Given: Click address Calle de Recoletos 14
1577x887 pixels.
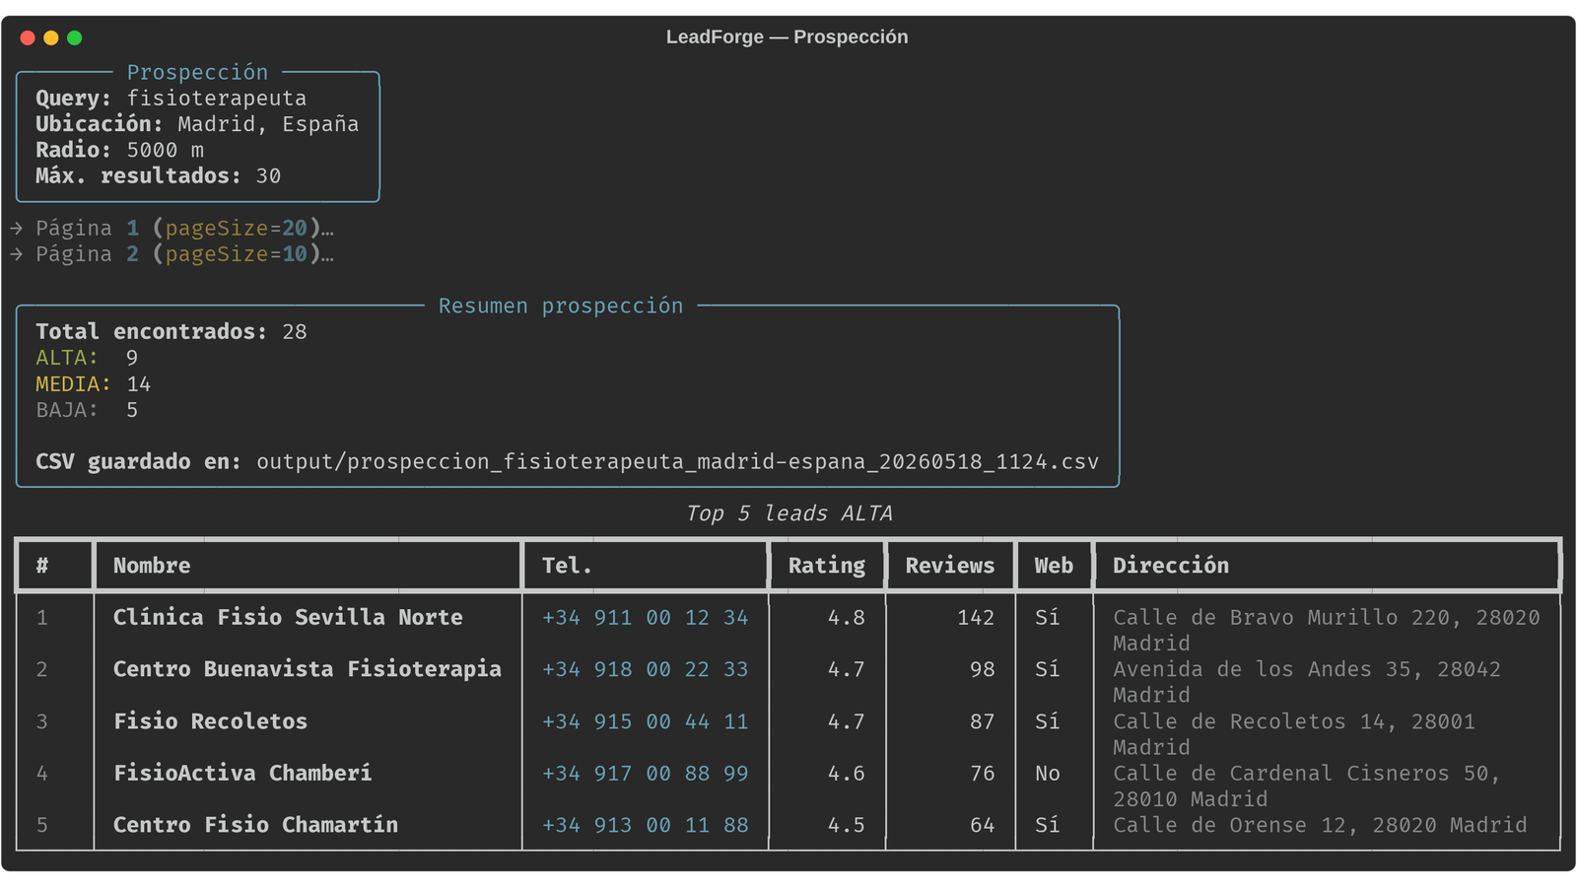Looking at the screenshot, I should [x=1294, y=734].
